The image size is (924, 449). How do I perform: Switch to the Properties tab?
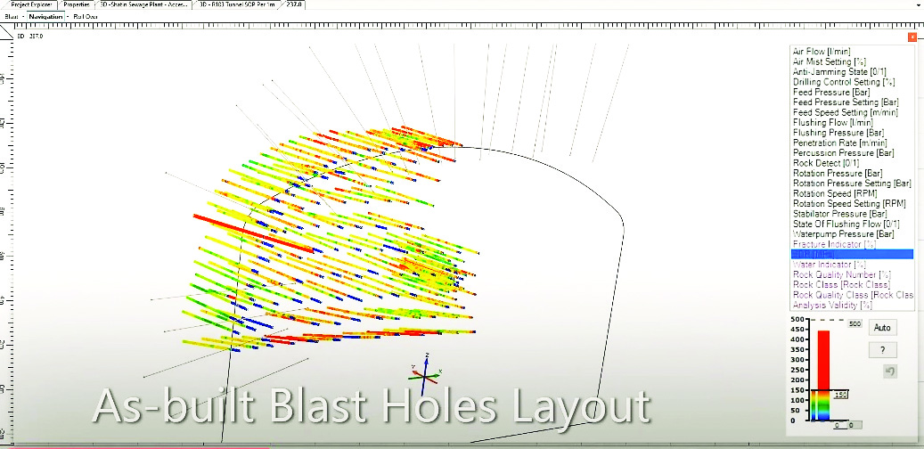78,4
